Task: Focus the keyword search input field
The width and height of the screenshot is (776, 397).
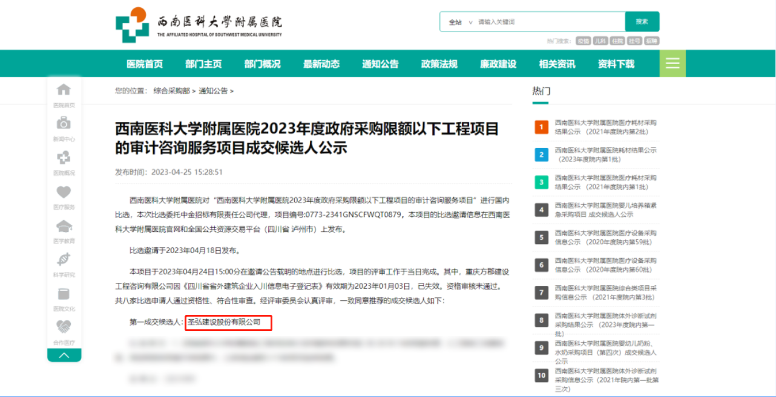Action: coord(548,22)
